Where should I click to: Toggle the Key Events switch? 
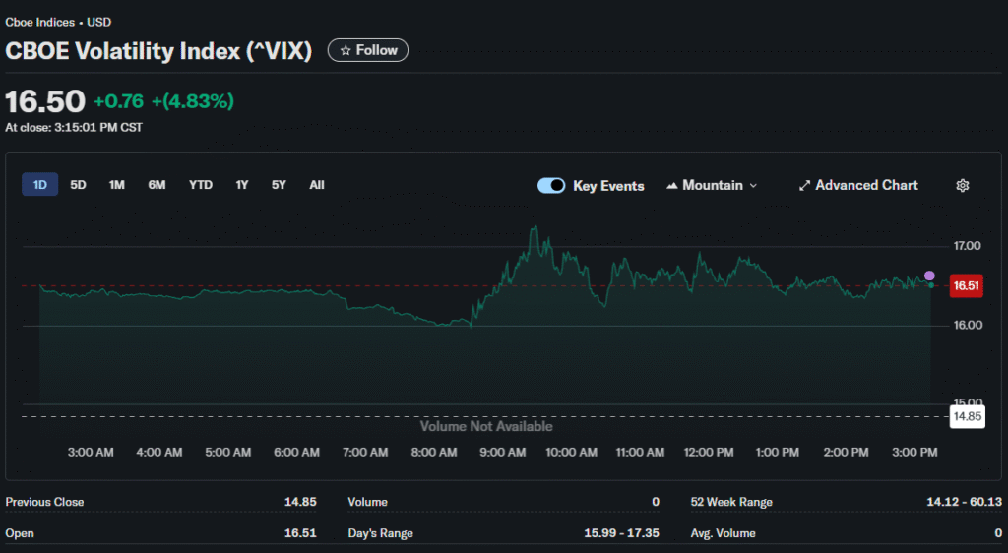click(x=551, y=186)
